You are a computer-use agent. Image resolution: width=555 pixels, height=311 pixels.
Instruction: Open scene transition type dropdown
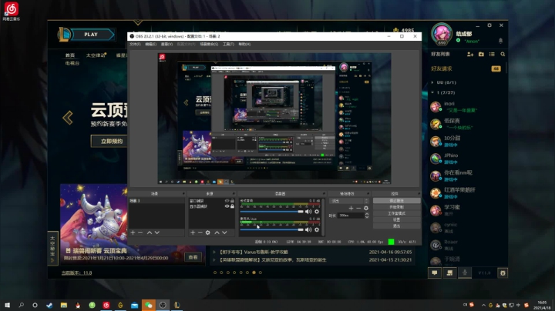coord(349,201)
